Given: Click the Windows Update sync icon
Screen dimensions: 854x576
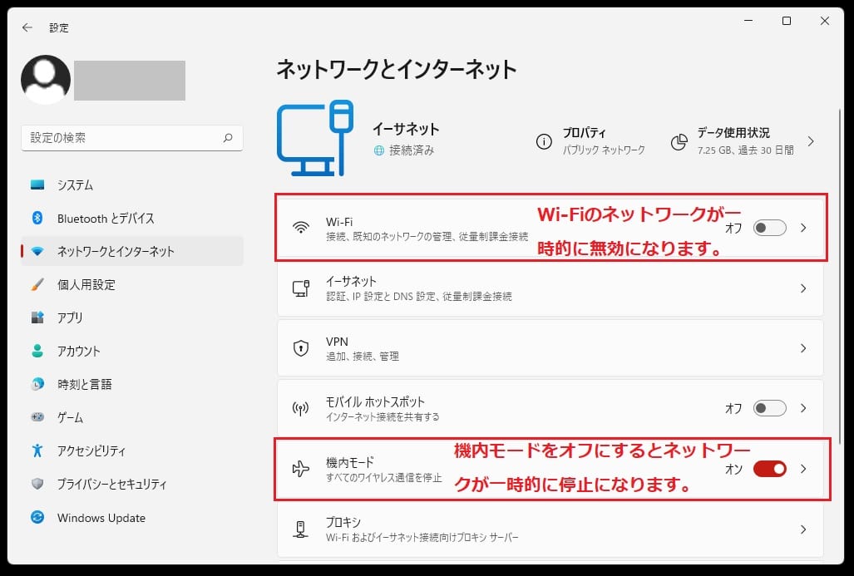Looking at the screenshot, I should [x=37, y=517].
